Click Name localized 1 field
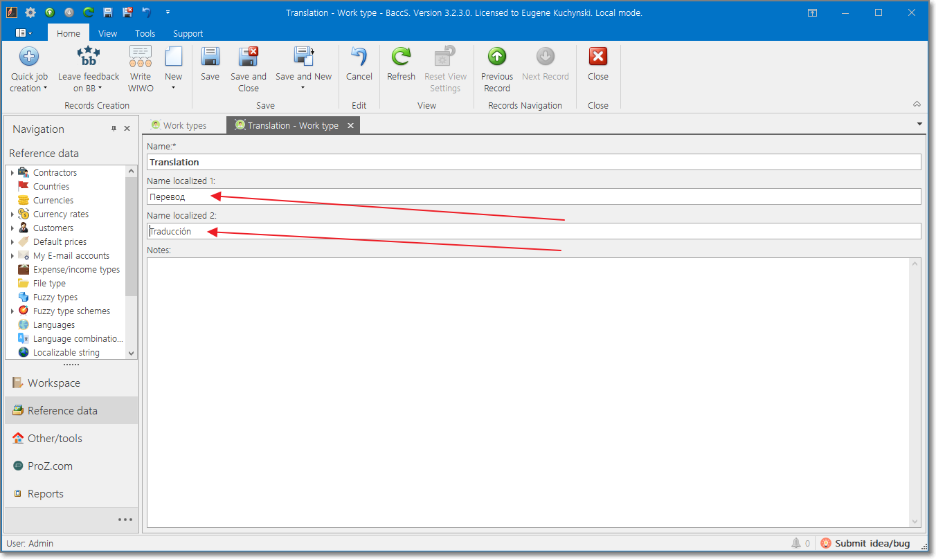The width and height of the screenshot is (936, 559). pos(534,196)
